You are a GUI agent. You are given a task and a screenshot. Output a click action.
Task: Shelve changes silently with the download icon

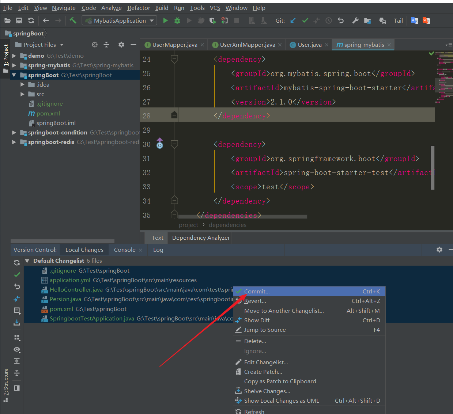17,323
